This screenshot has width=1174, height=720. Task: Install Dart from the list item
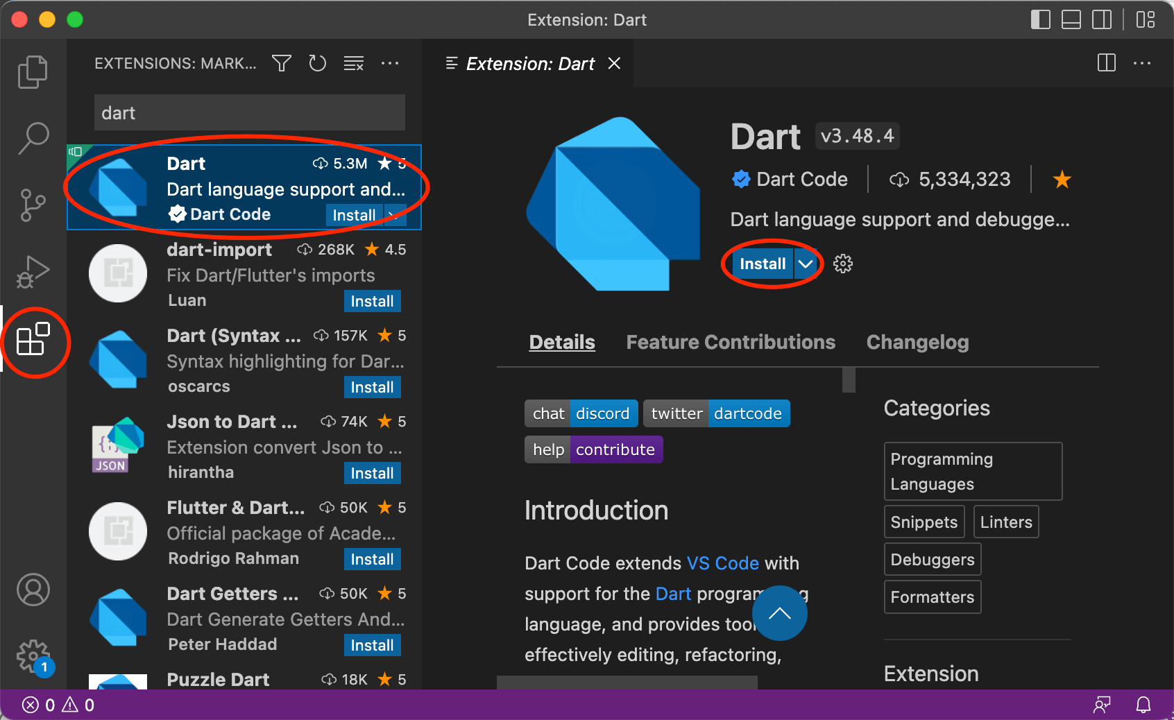[x=354, y=215]
